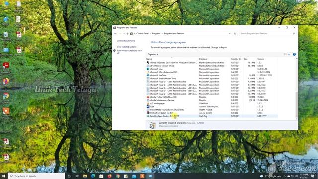Click the up-one-level arrow in address bar
This screenshot has height=179, width=318.
[127, 34]
